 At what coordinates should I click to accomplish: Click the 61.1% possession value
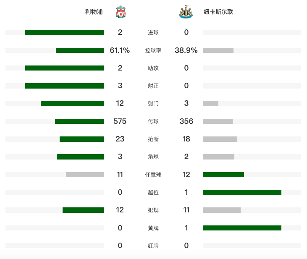(120, 50)
